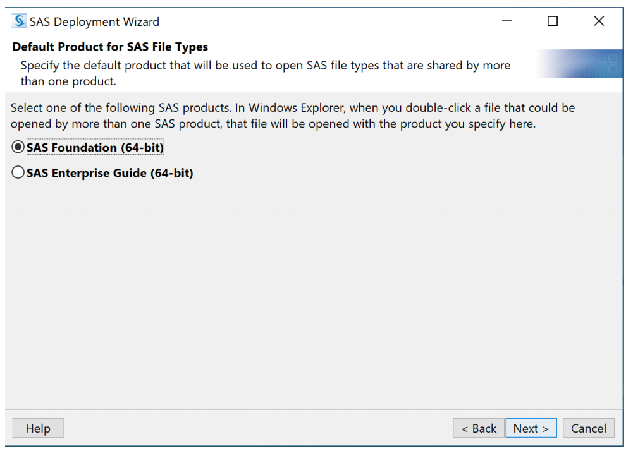This screenshot has height=451, width=626.
Task: Close the SAS Deployment Wizard window
Action: tap(599, 21)
